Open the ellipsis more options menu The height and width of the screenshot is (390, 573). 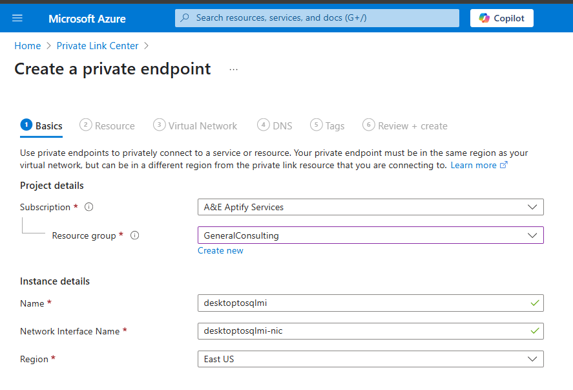click(233, 69)
